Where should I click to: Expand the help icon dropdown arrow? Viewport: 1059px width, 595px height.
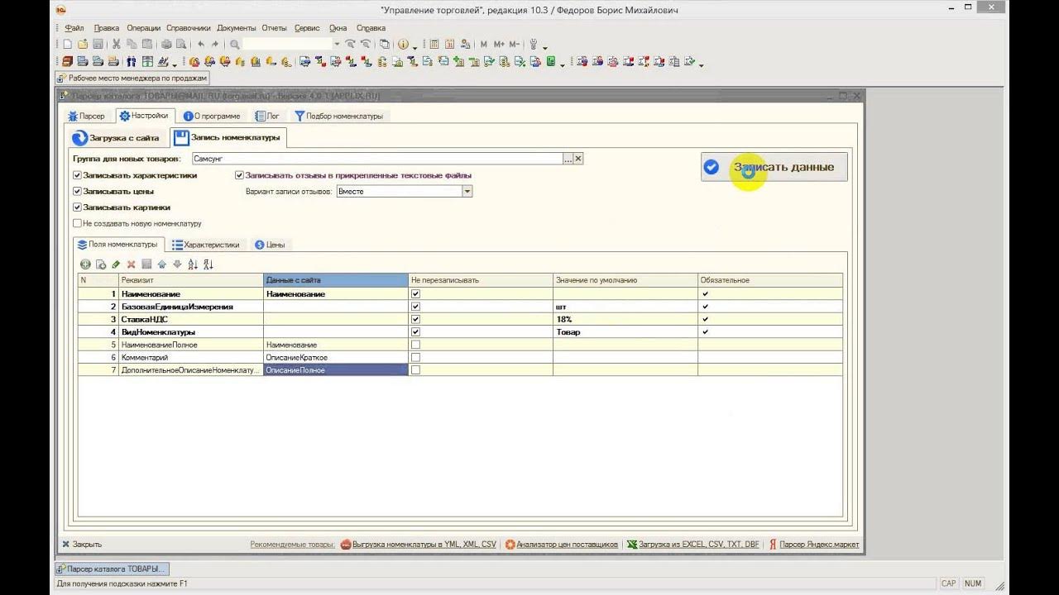click(414, 46)
